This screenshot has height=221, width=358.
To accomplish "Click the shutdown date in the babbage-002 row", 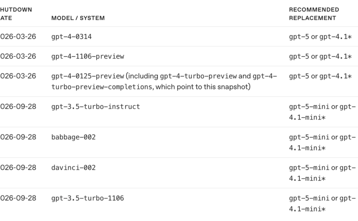I will (18, 137).
